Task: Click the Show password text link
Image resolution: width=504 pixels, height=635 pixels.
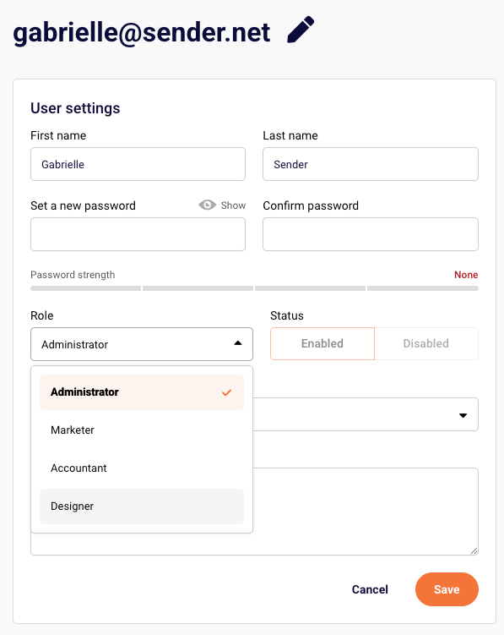Action: pos(233,205)
